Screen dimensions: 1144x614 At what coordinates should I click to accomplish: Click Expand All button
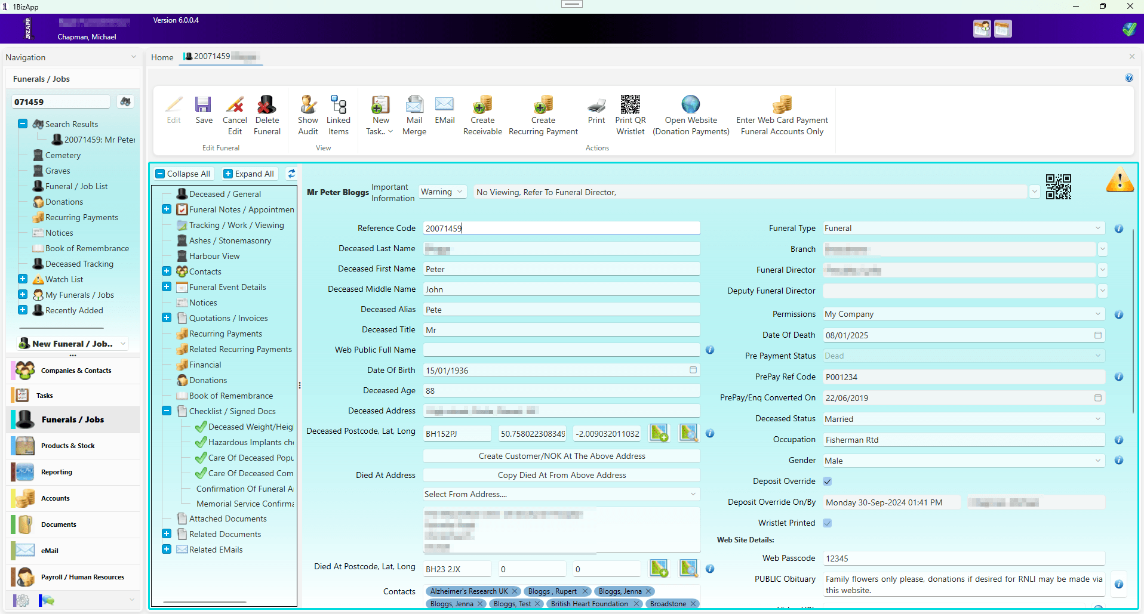(249, 174)
